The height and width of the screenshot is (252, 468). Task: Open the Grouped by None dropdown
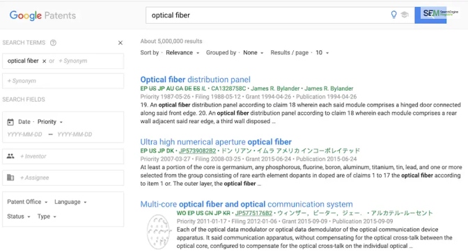click(x=253, y=52)
